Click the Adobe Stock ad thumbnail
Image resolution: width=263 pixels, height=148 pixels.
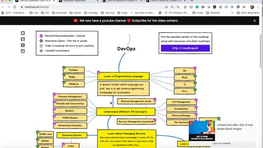click(x=202, y=131)
